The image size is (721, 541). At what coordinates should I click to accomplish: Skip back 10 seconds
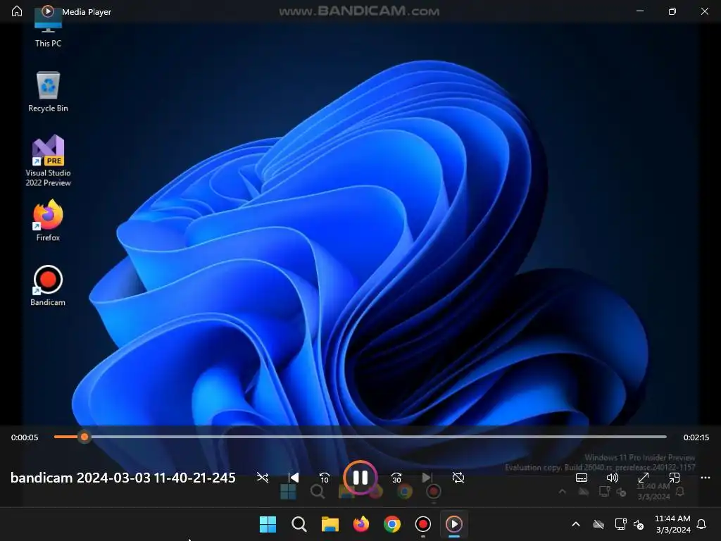324,478
